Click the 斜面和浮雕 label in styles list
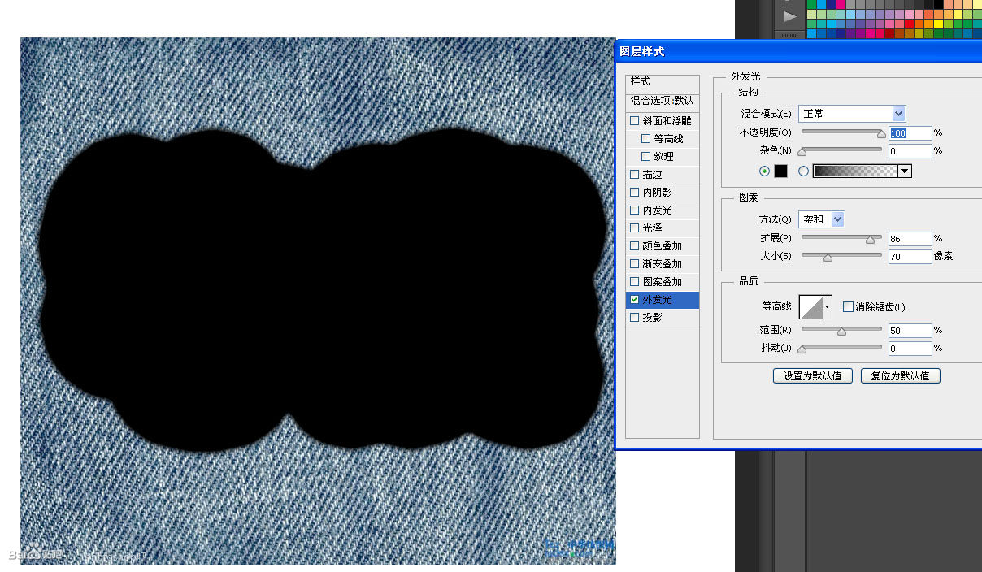The width and height of the screenshot is (982, 572). (667, 121)
